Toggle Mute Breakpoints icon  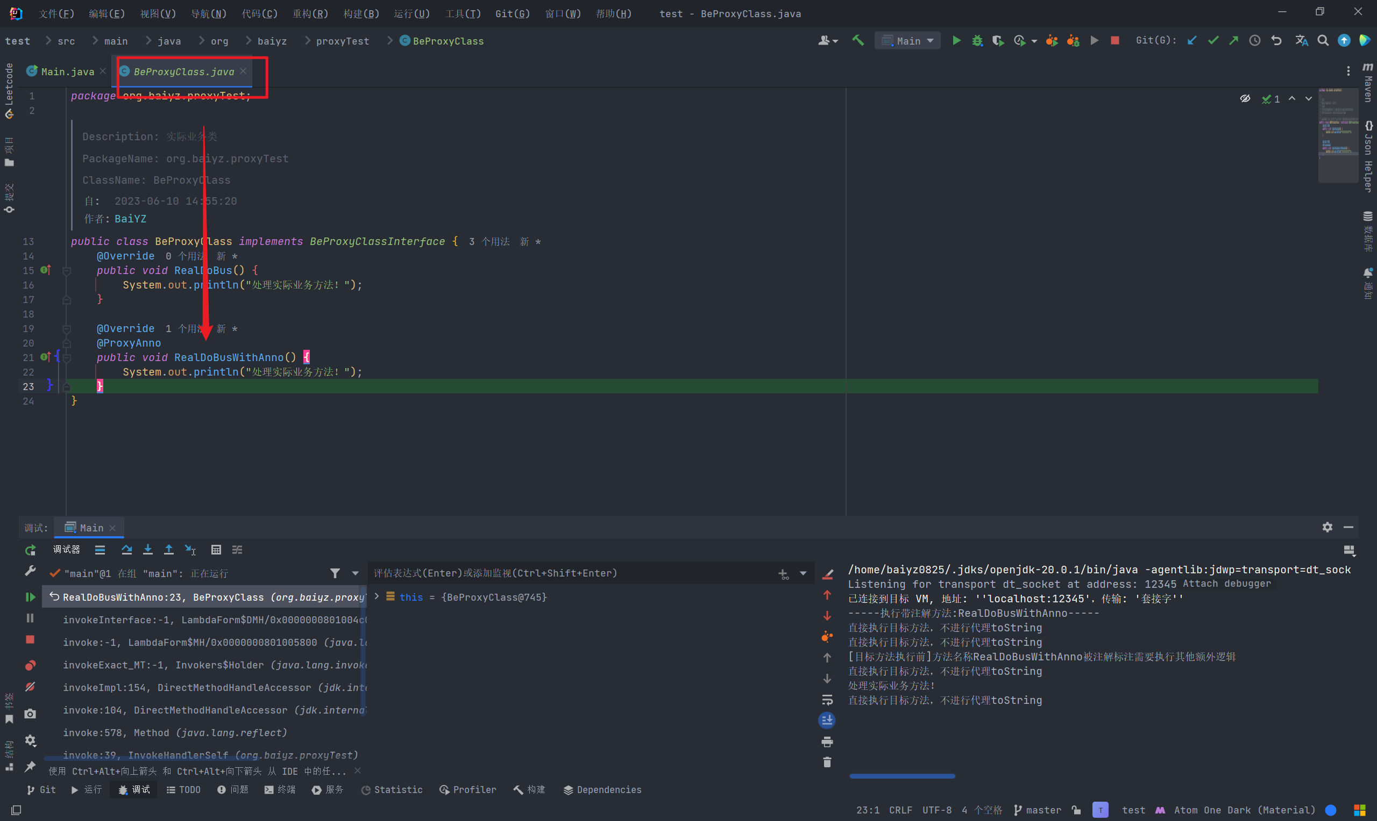point(31,687)
